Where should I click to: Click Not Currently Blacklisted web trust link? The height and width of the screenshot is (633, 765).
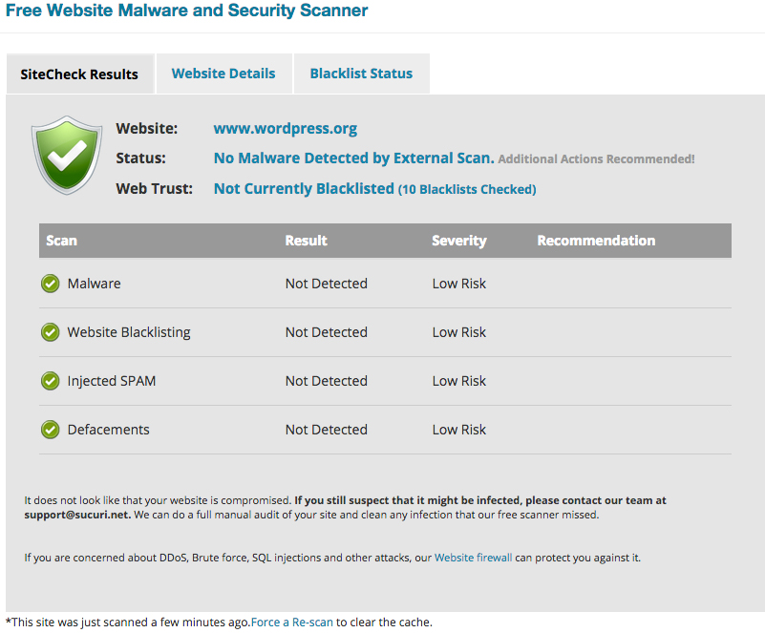[x=304, y=188]
